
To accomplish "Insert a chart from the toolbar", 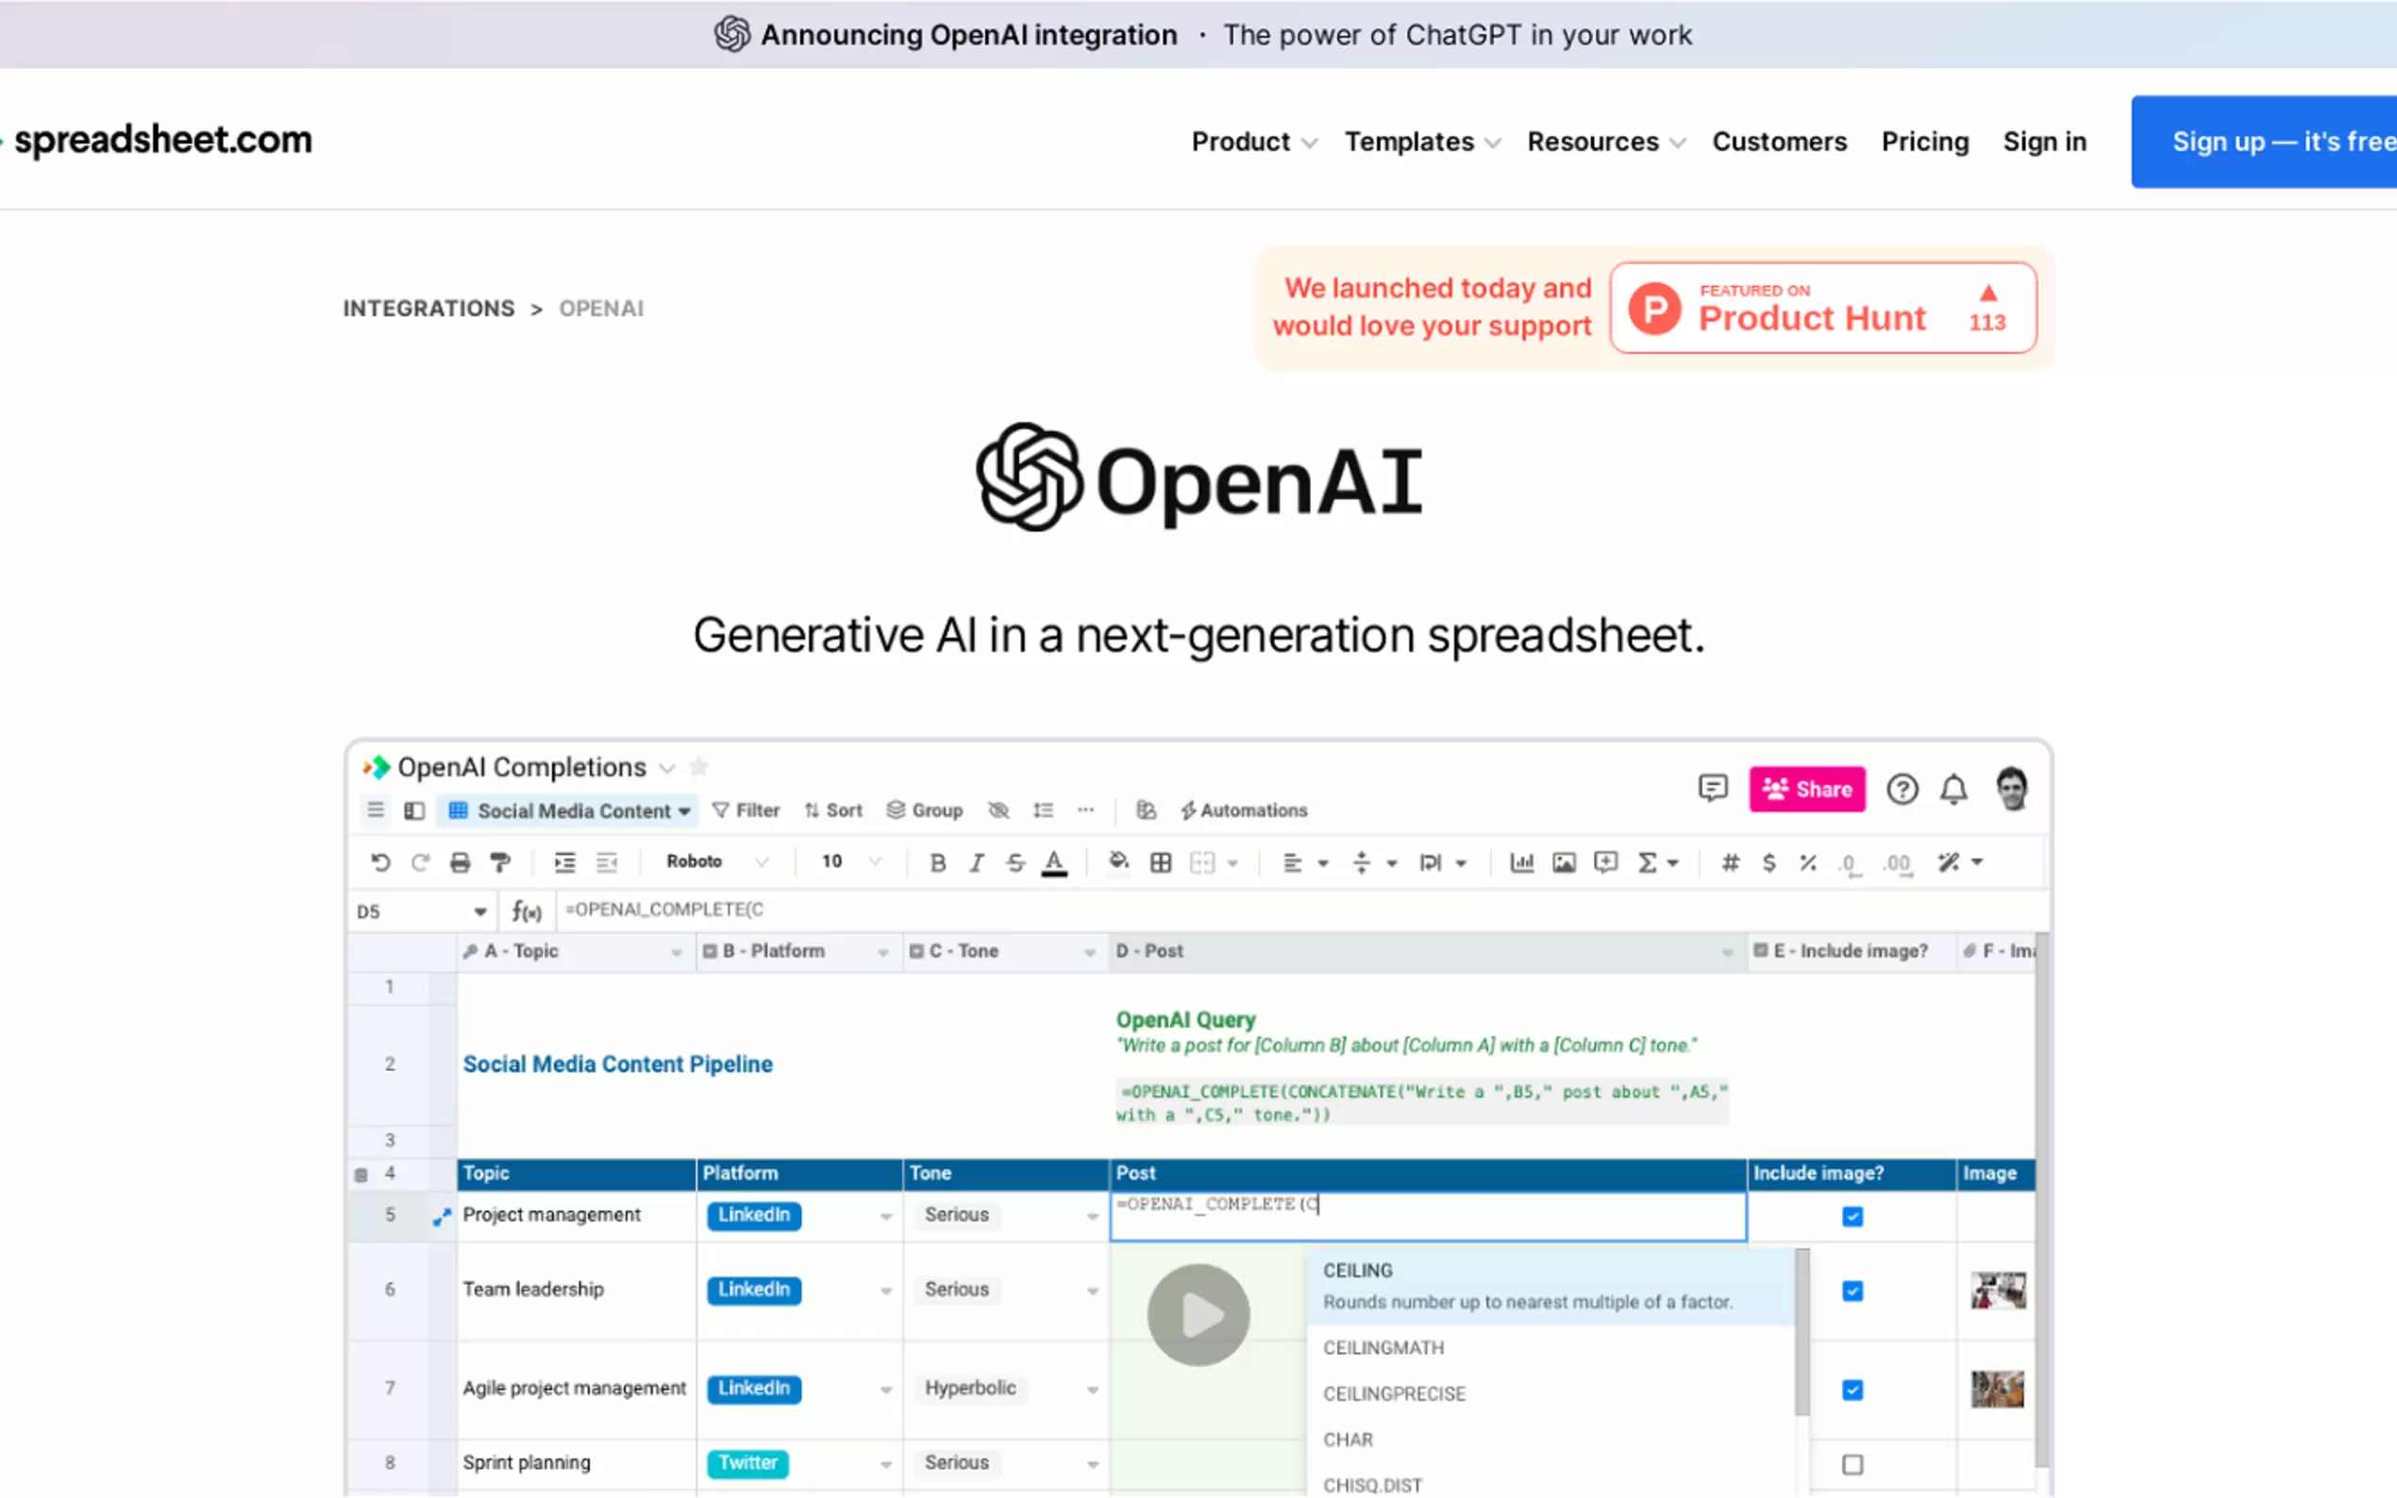I will click(x=1523, y=862).
